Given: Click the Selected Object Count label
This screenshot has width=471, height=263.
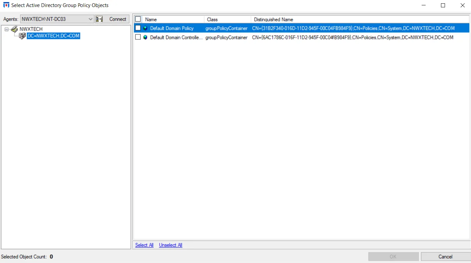Looking at the screenshot, I should [x=24, y=257].
